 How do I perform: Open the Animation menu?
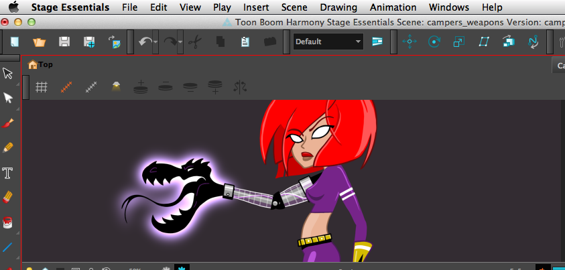[393, 7]
